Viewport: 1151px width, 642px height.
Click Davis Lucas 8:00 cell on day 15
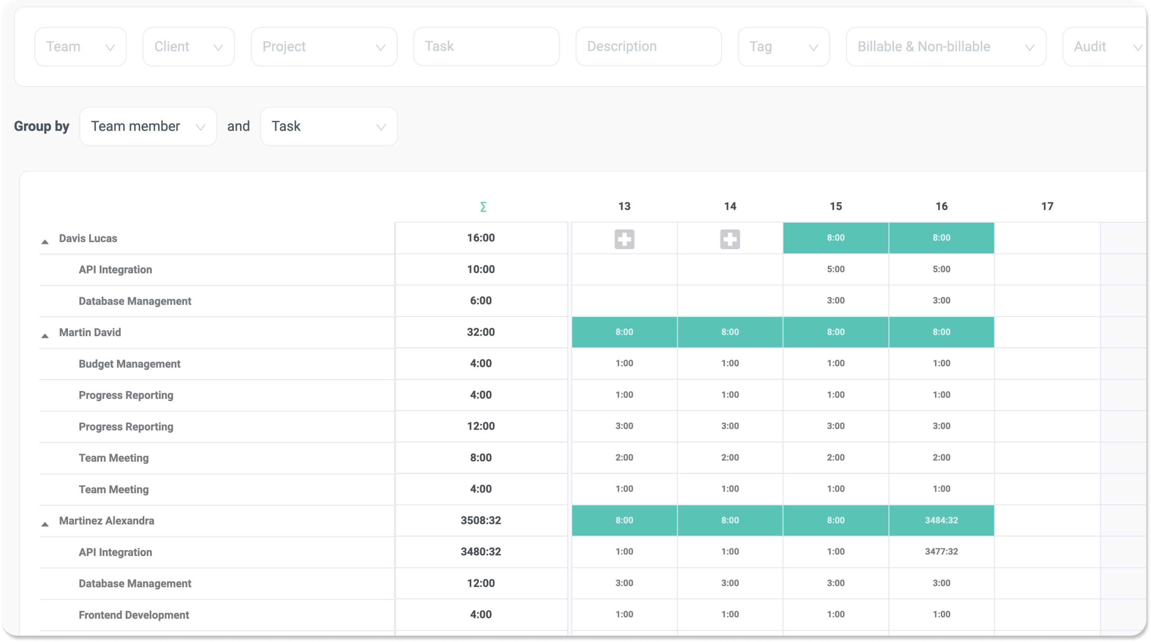point(835,238)
